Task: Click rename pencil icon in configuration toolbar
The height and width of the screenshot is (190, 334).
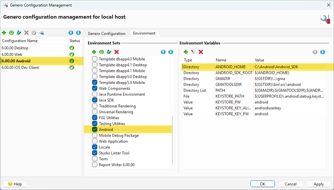Action: tap(19, 33)
